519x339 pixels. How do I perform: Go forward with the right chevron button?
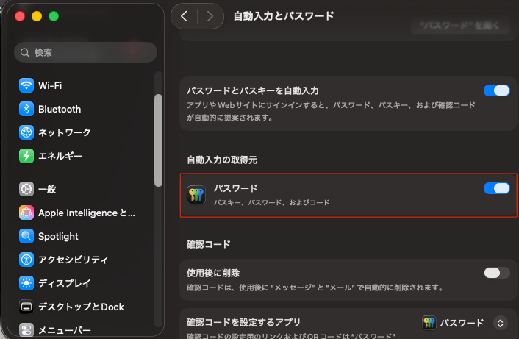210,16
